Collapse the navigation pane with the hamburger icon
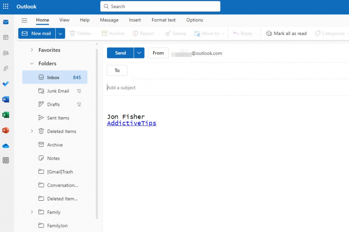This screenshot has width=349, height=232. coord(24,20)
